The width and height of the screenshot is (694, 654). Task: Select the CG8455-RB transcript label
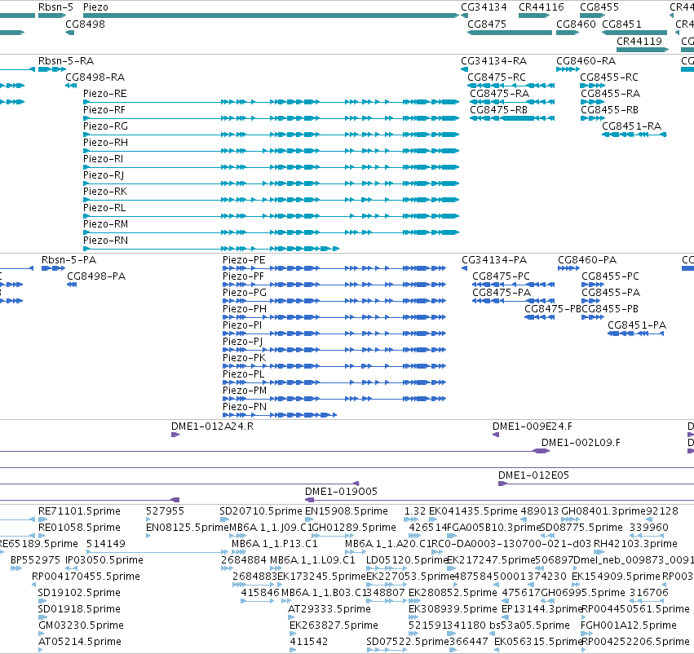click(609, 110)
